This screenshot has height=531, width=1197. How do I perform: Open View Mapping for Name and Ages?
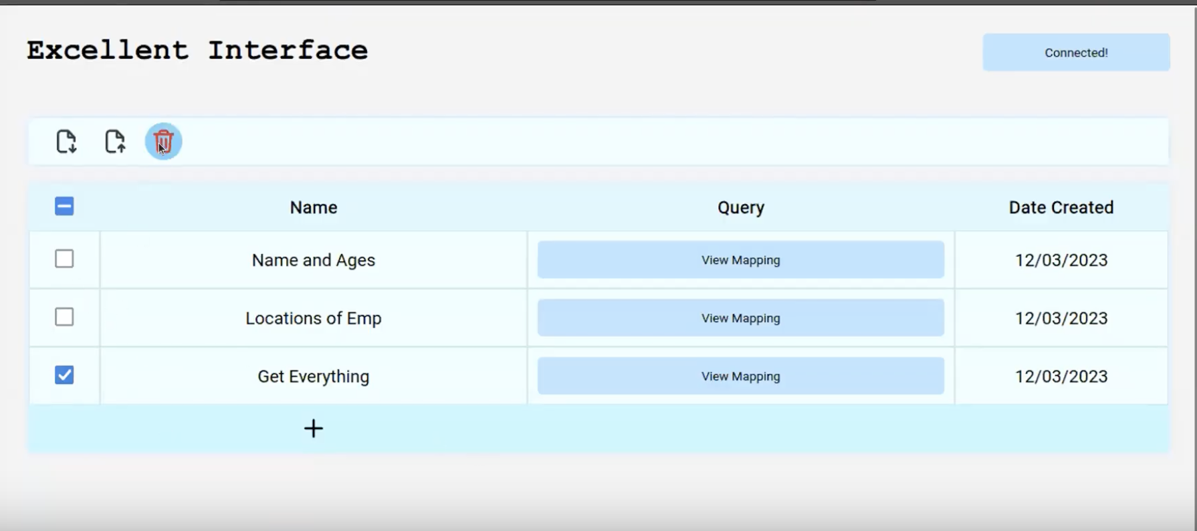740,260
